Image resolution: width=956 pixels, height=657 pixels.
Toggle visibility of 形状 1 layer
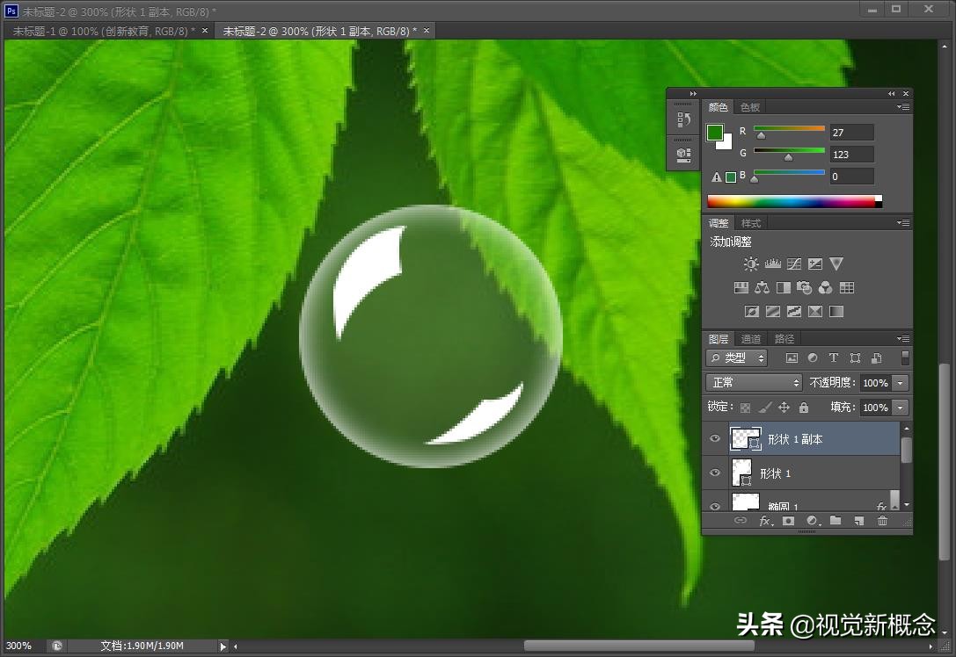715,473
